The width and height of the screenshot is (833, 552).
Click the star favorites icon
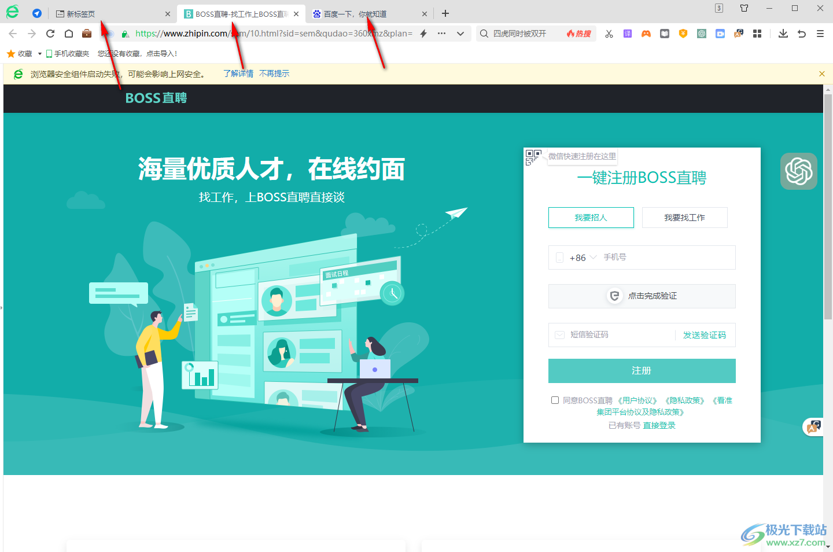click(10, 54)
